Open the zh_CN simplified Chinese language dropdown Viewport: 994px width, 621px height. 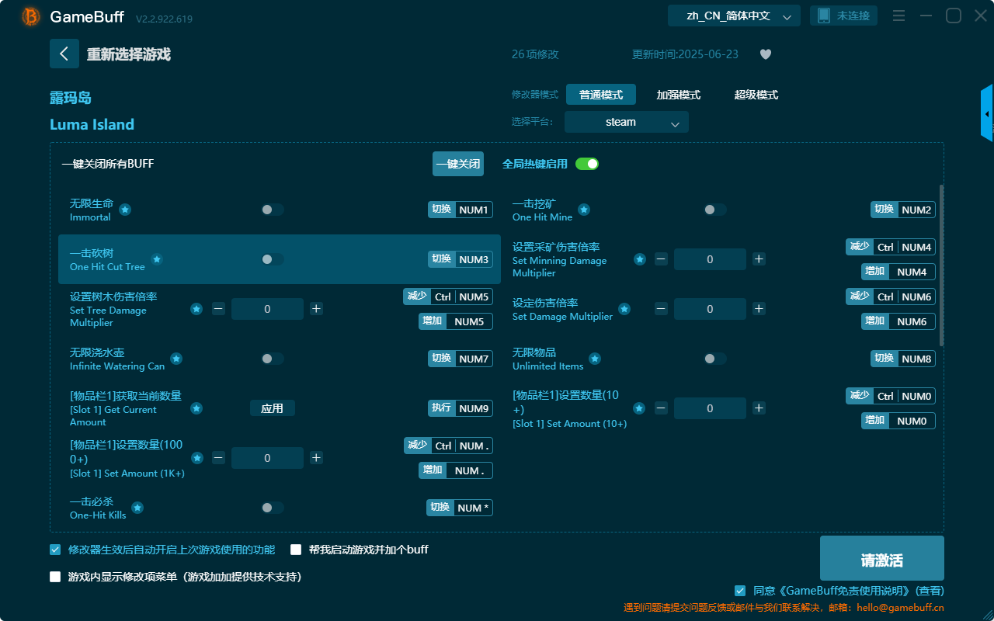[733, 15]
